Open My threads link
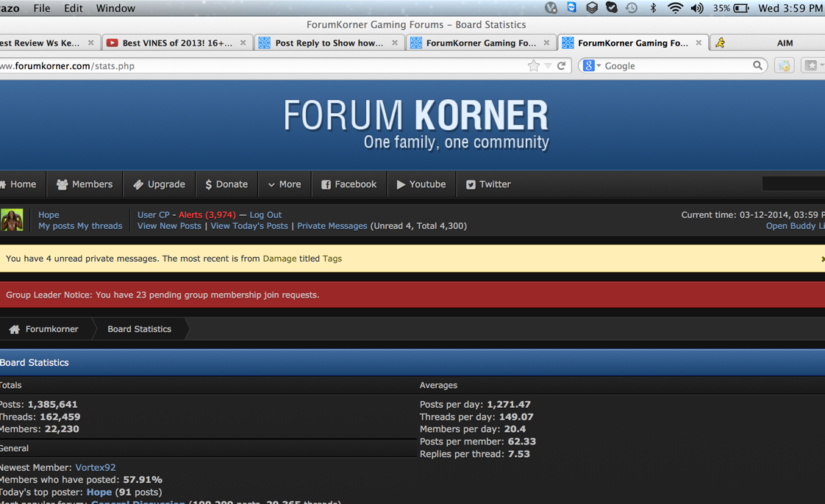The width and height of the screenshot is (825, 504). pyautogui.click(x=99, y=226)
